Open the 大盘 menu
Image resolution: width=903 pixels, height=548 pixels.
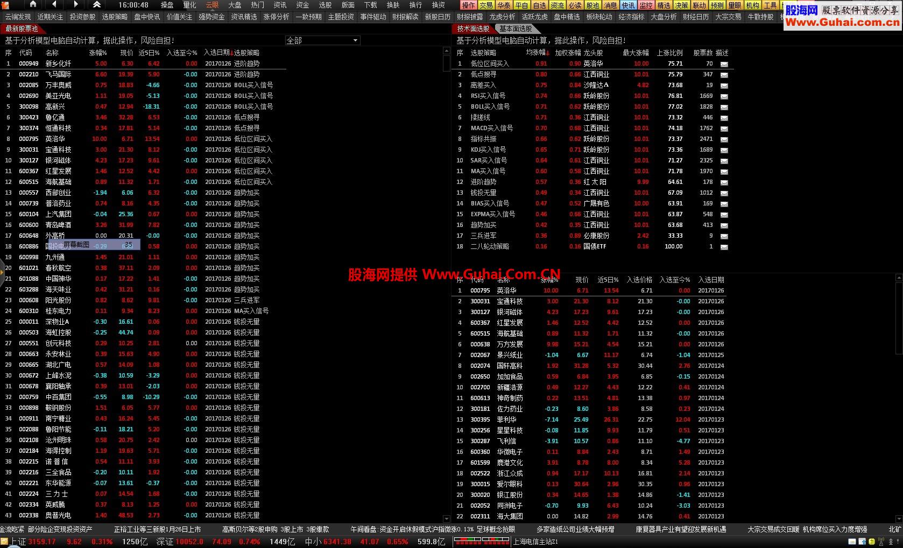coord(235,5)
